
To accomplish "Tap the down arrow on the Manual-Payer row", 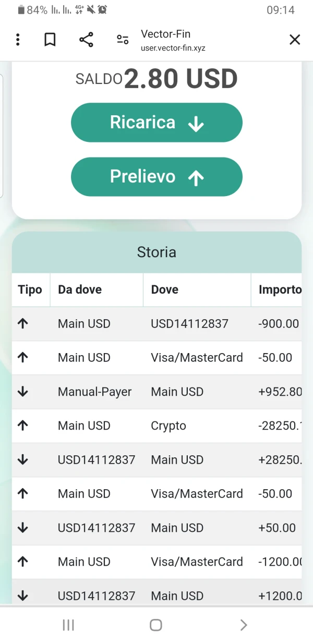I will 23,392.
